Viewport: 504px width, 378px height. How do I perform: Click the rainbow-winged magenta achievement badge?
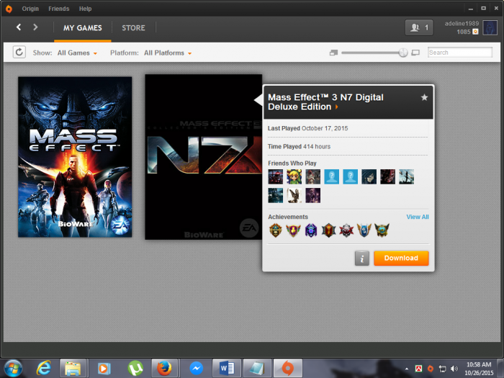[x=293, y=230]
